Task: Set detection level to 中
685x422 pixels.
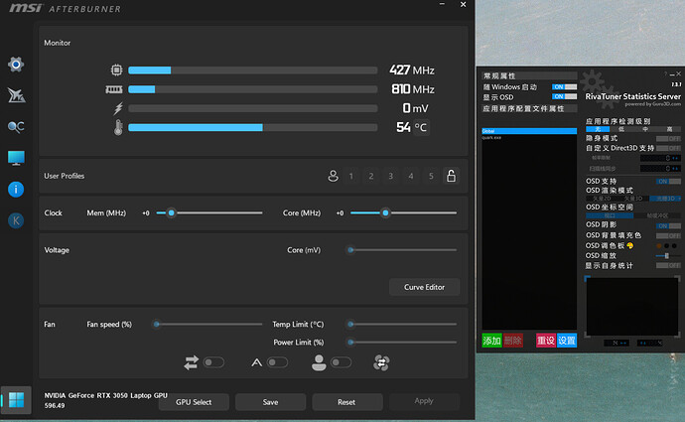Action: (x=645, y=129)
